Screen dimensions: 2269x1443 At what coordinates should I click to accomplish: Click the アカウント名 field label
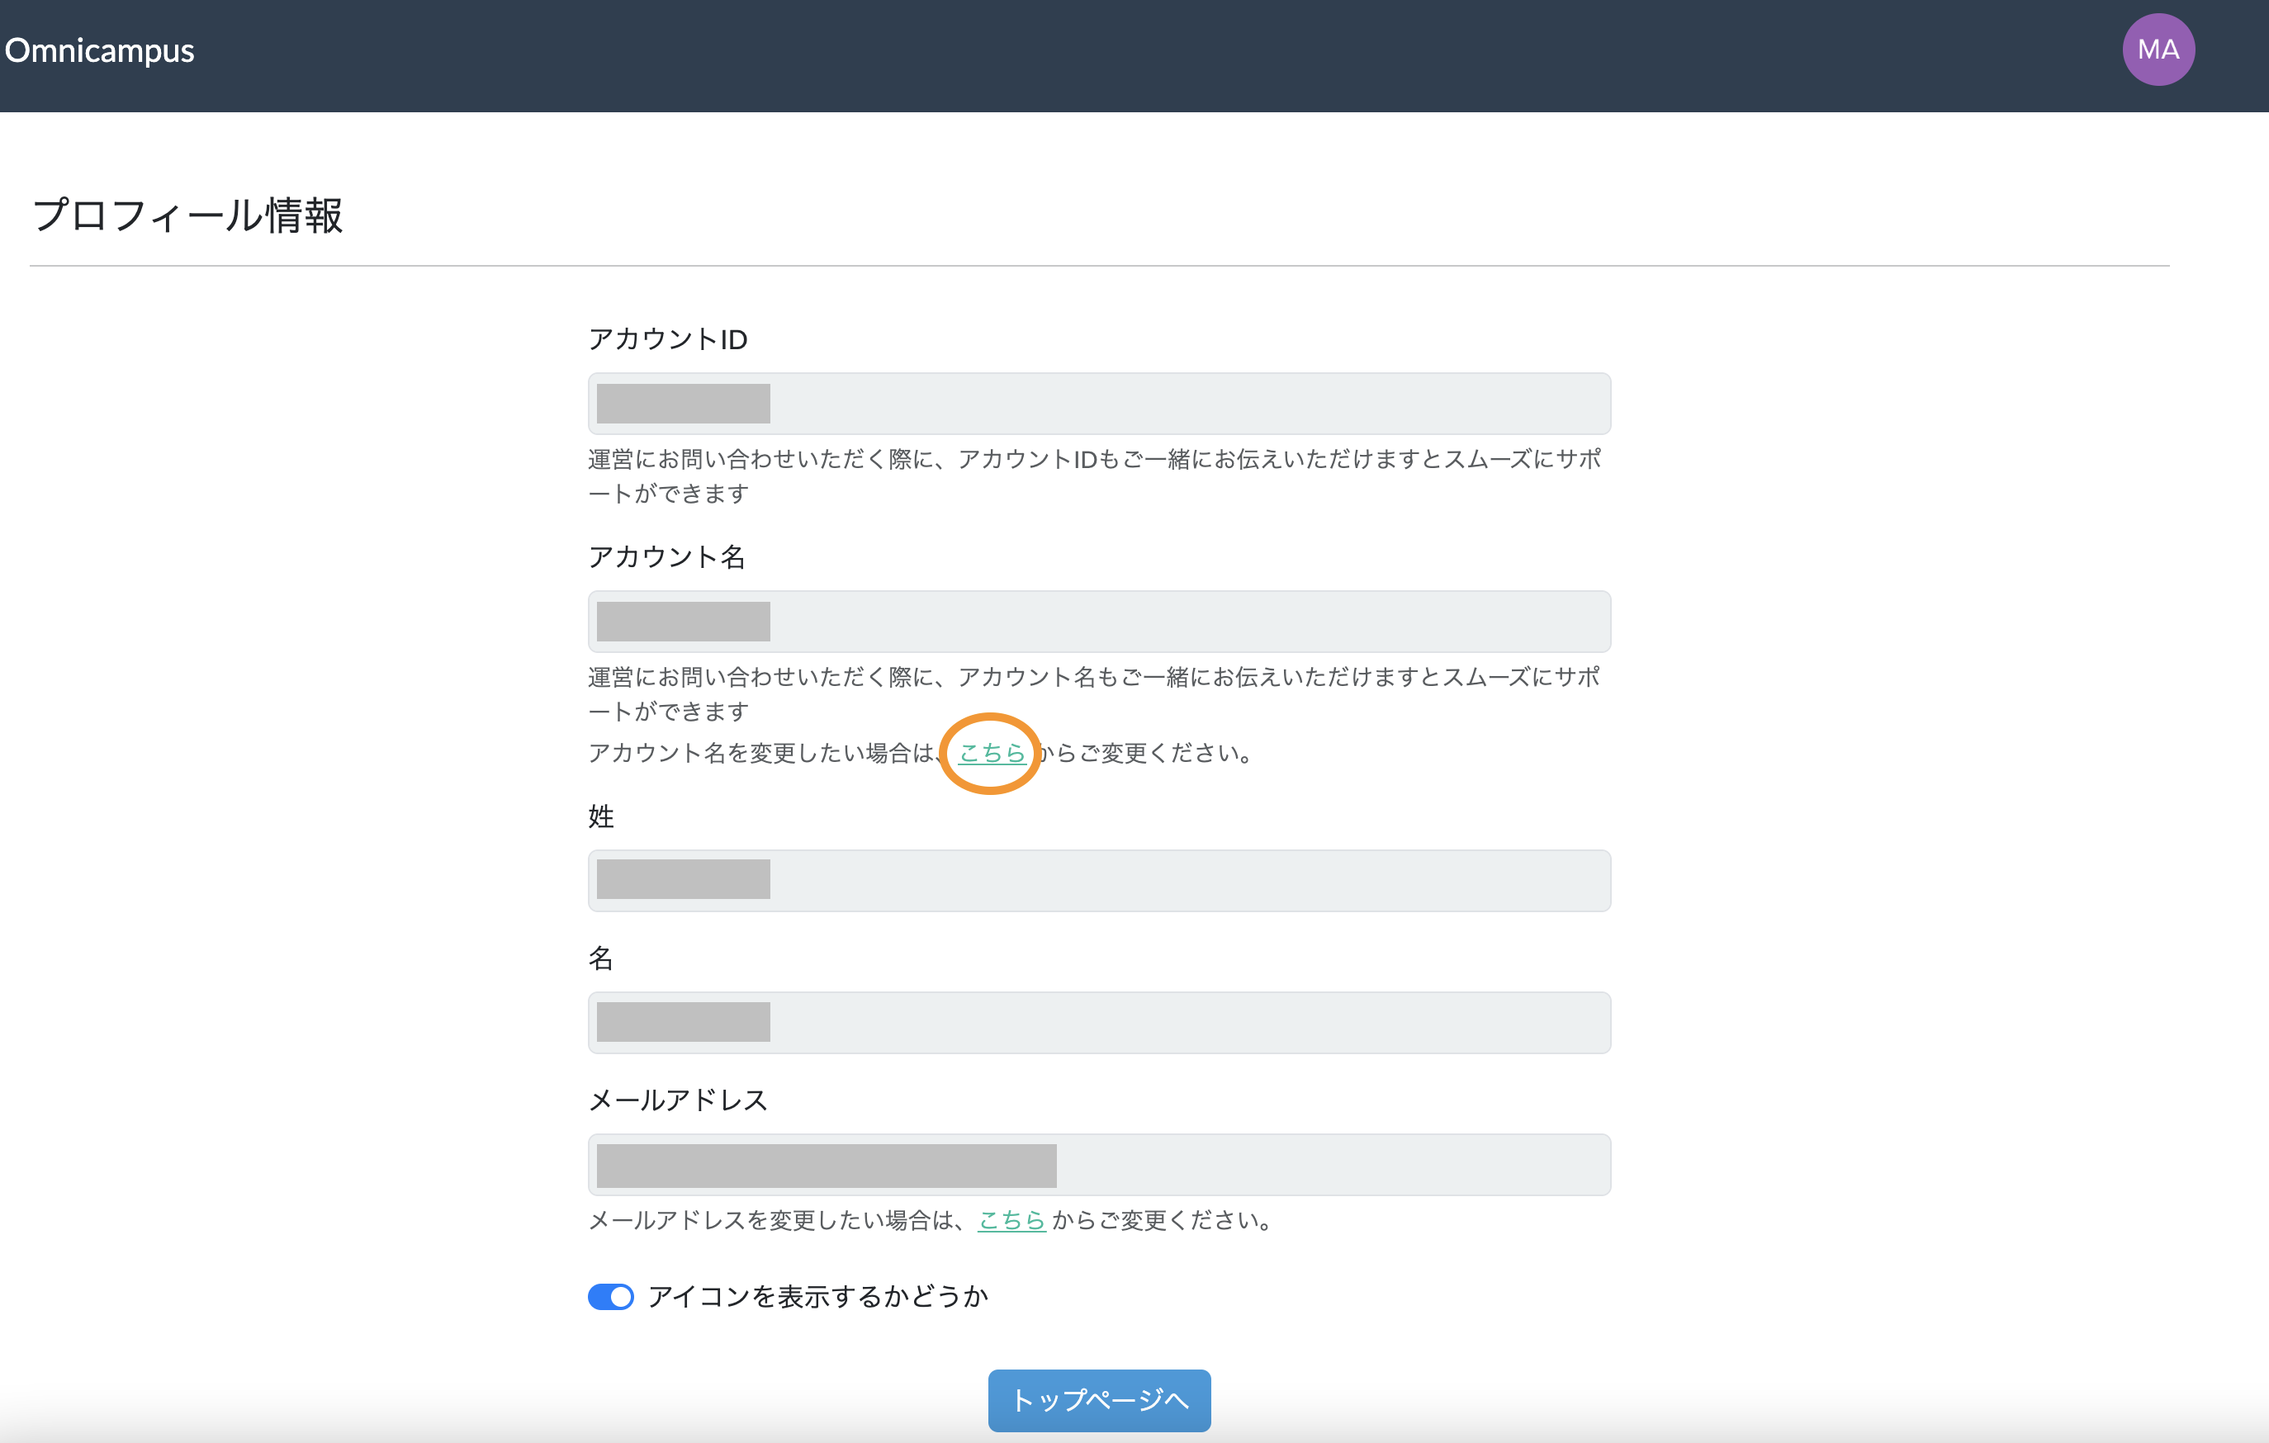tap(666, 557)
